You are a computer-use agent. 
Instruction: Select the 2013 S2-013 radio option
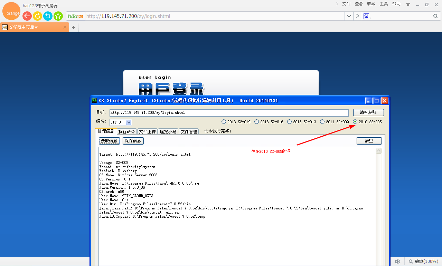(302, 122)
